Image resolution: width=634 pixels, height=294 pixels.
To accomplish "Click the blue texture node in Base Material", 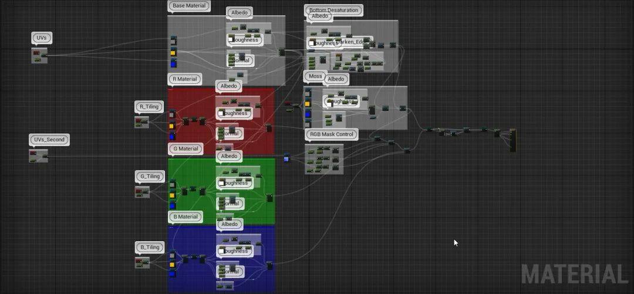I will tap(173, 62).
